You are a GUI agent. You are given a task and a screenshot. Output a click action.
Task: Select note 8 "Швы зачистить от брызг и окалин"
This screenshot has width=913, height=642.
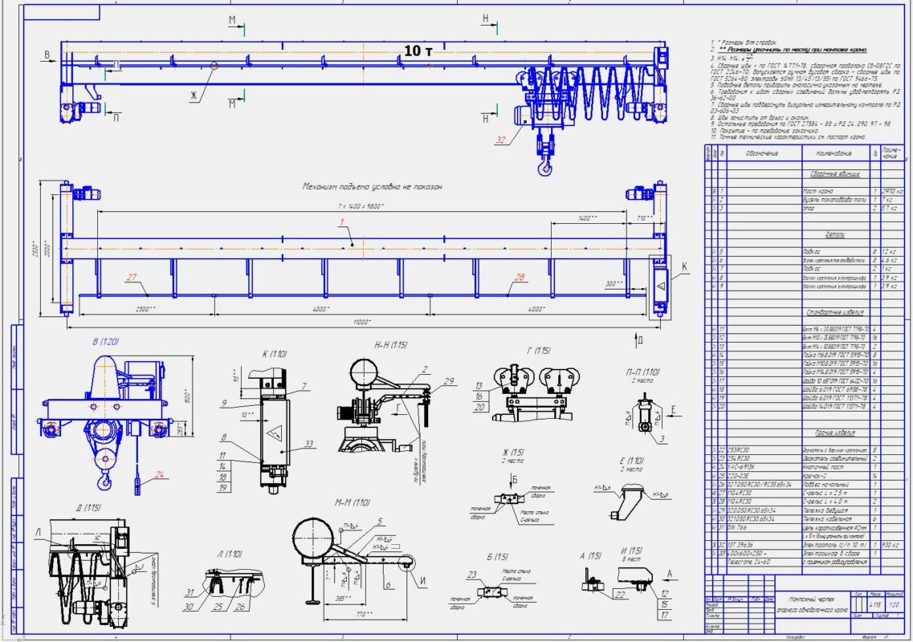tap(758, 117)
